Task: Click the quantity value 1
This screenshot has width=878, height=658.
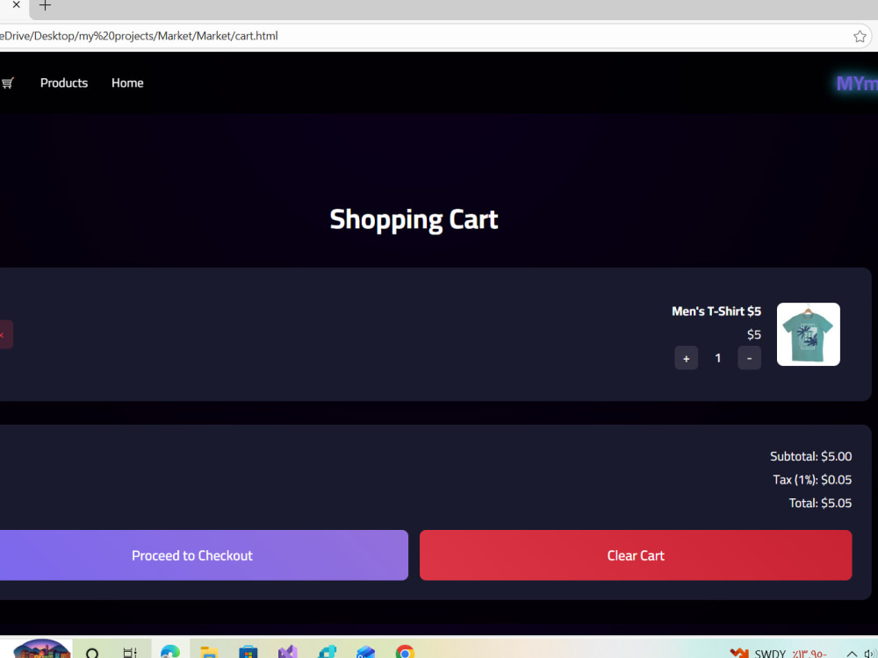Action: (x=718, y=358)
